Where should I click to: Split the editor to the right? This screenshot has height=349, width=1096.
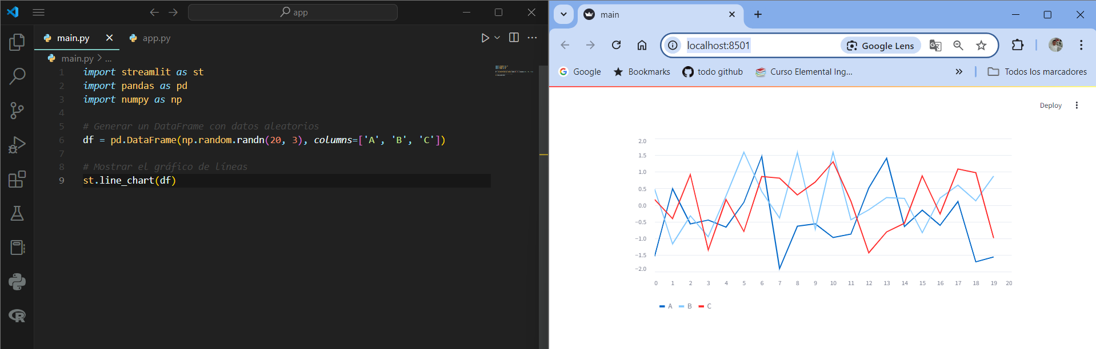tap(514, 38)
